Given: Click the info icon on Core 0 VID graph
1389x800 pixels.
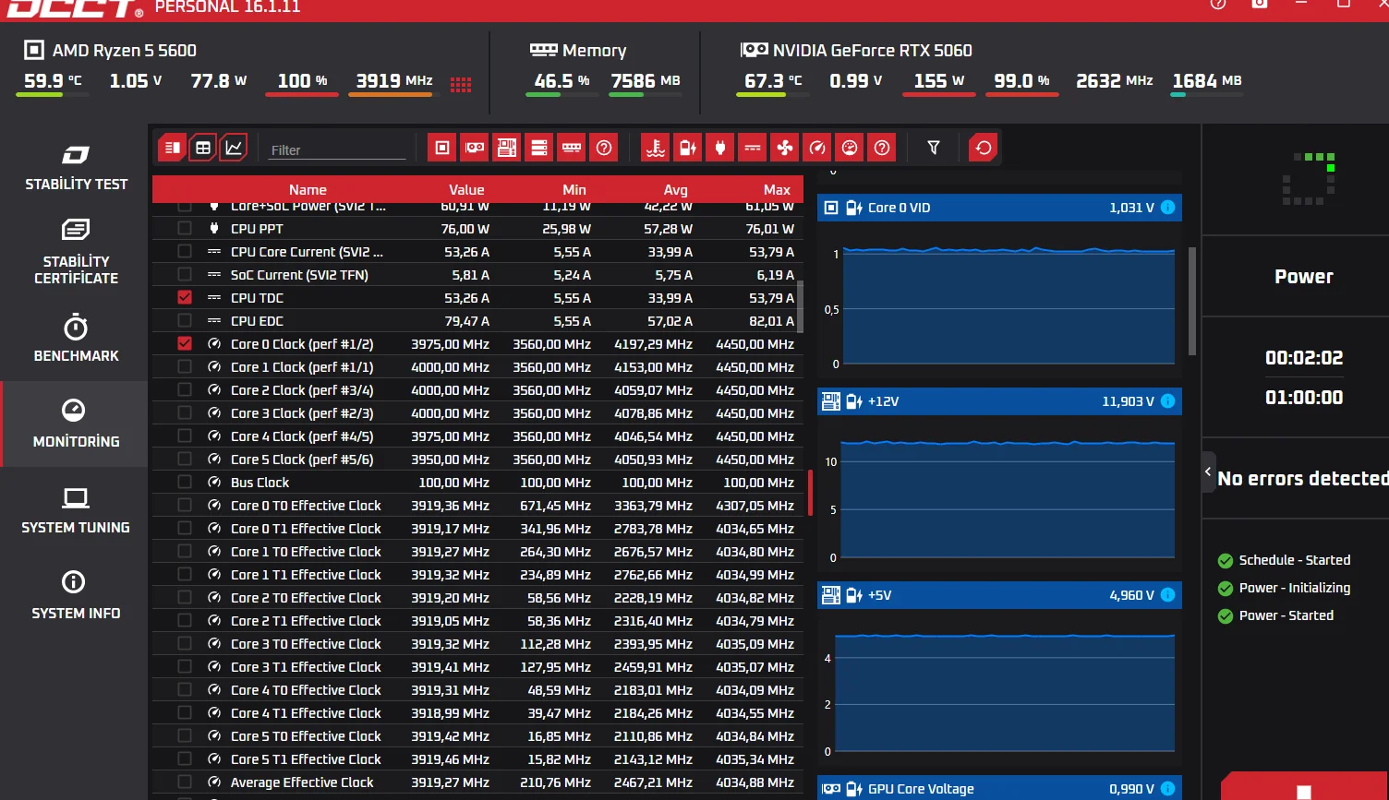Looking at the screenshot, I should point(1167,208).
